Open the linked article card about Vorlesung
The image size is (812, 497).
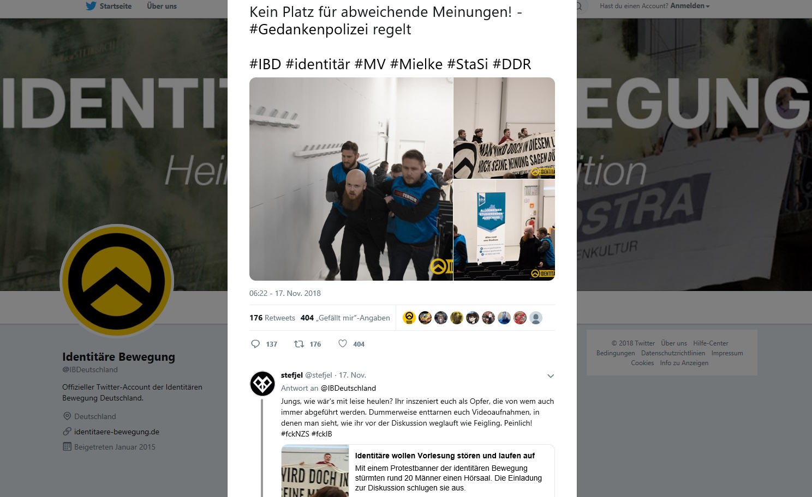418,471
